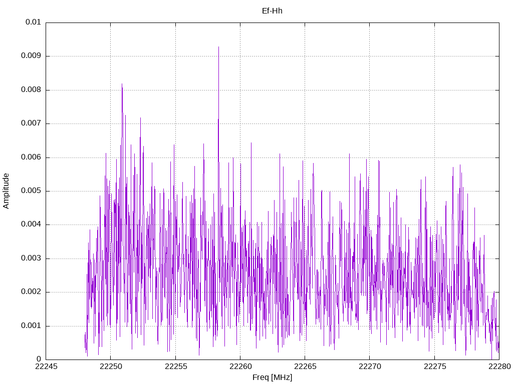Click the x-axis tick label 22245
513x384 pixels.
coord(46,366)
